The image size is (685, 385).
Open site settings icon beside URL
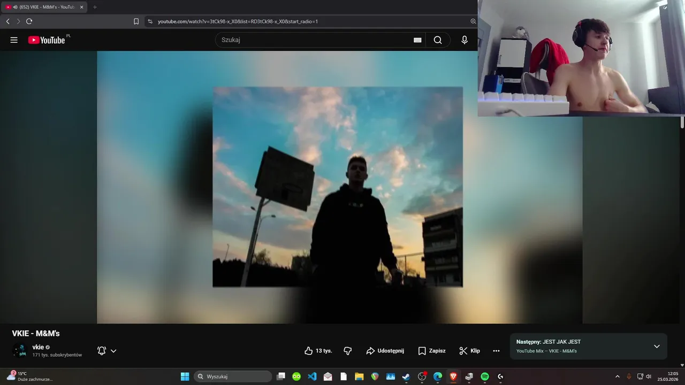pos(150,21)
